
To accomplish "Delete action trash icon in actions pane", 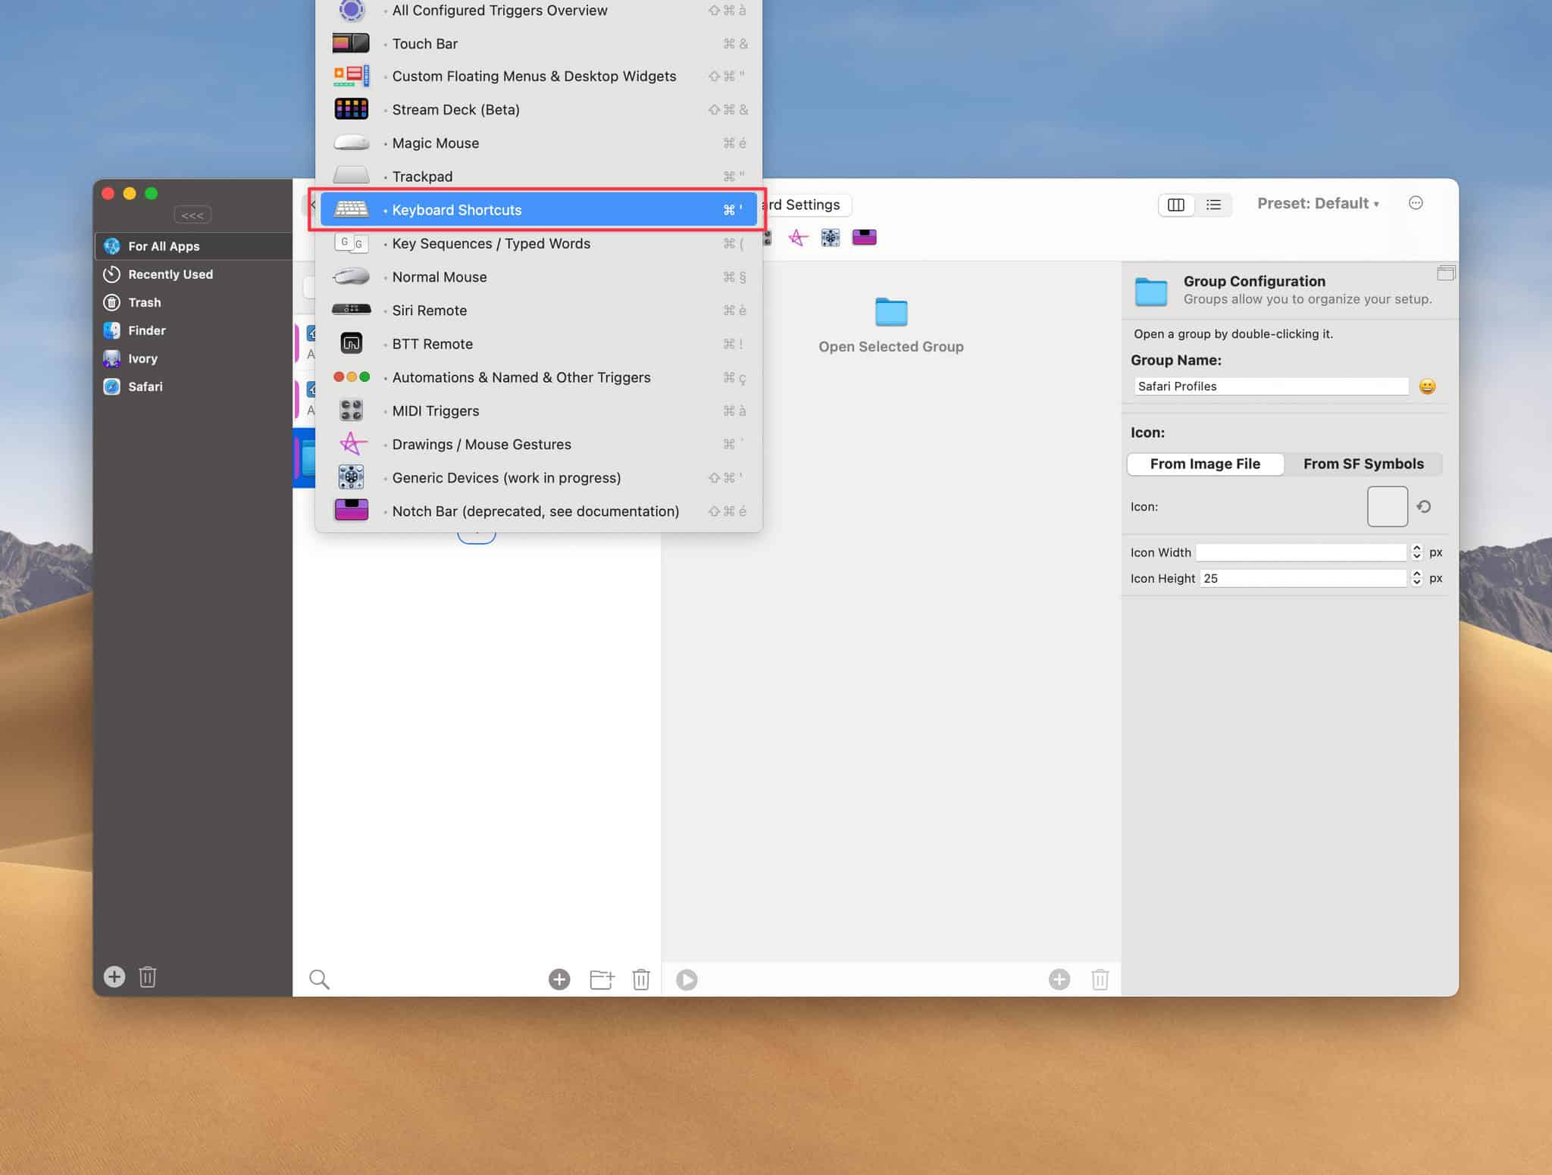I will click(1100, 980).
